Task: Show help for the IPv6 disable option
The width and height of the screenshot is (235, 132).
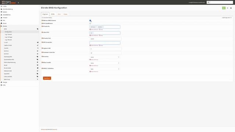Action: click(x=42, y=23)
